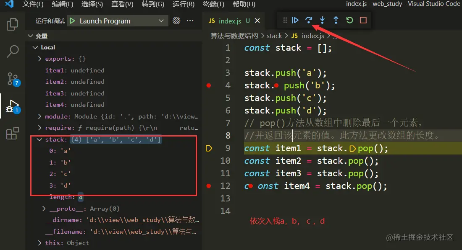Open Source Control view with 7 badge

tap(13, 79)
